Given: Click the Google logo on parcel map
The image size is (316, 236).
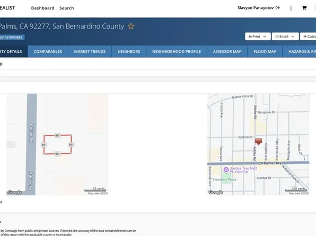Looking at the screenshot, I should pos(14,192).
